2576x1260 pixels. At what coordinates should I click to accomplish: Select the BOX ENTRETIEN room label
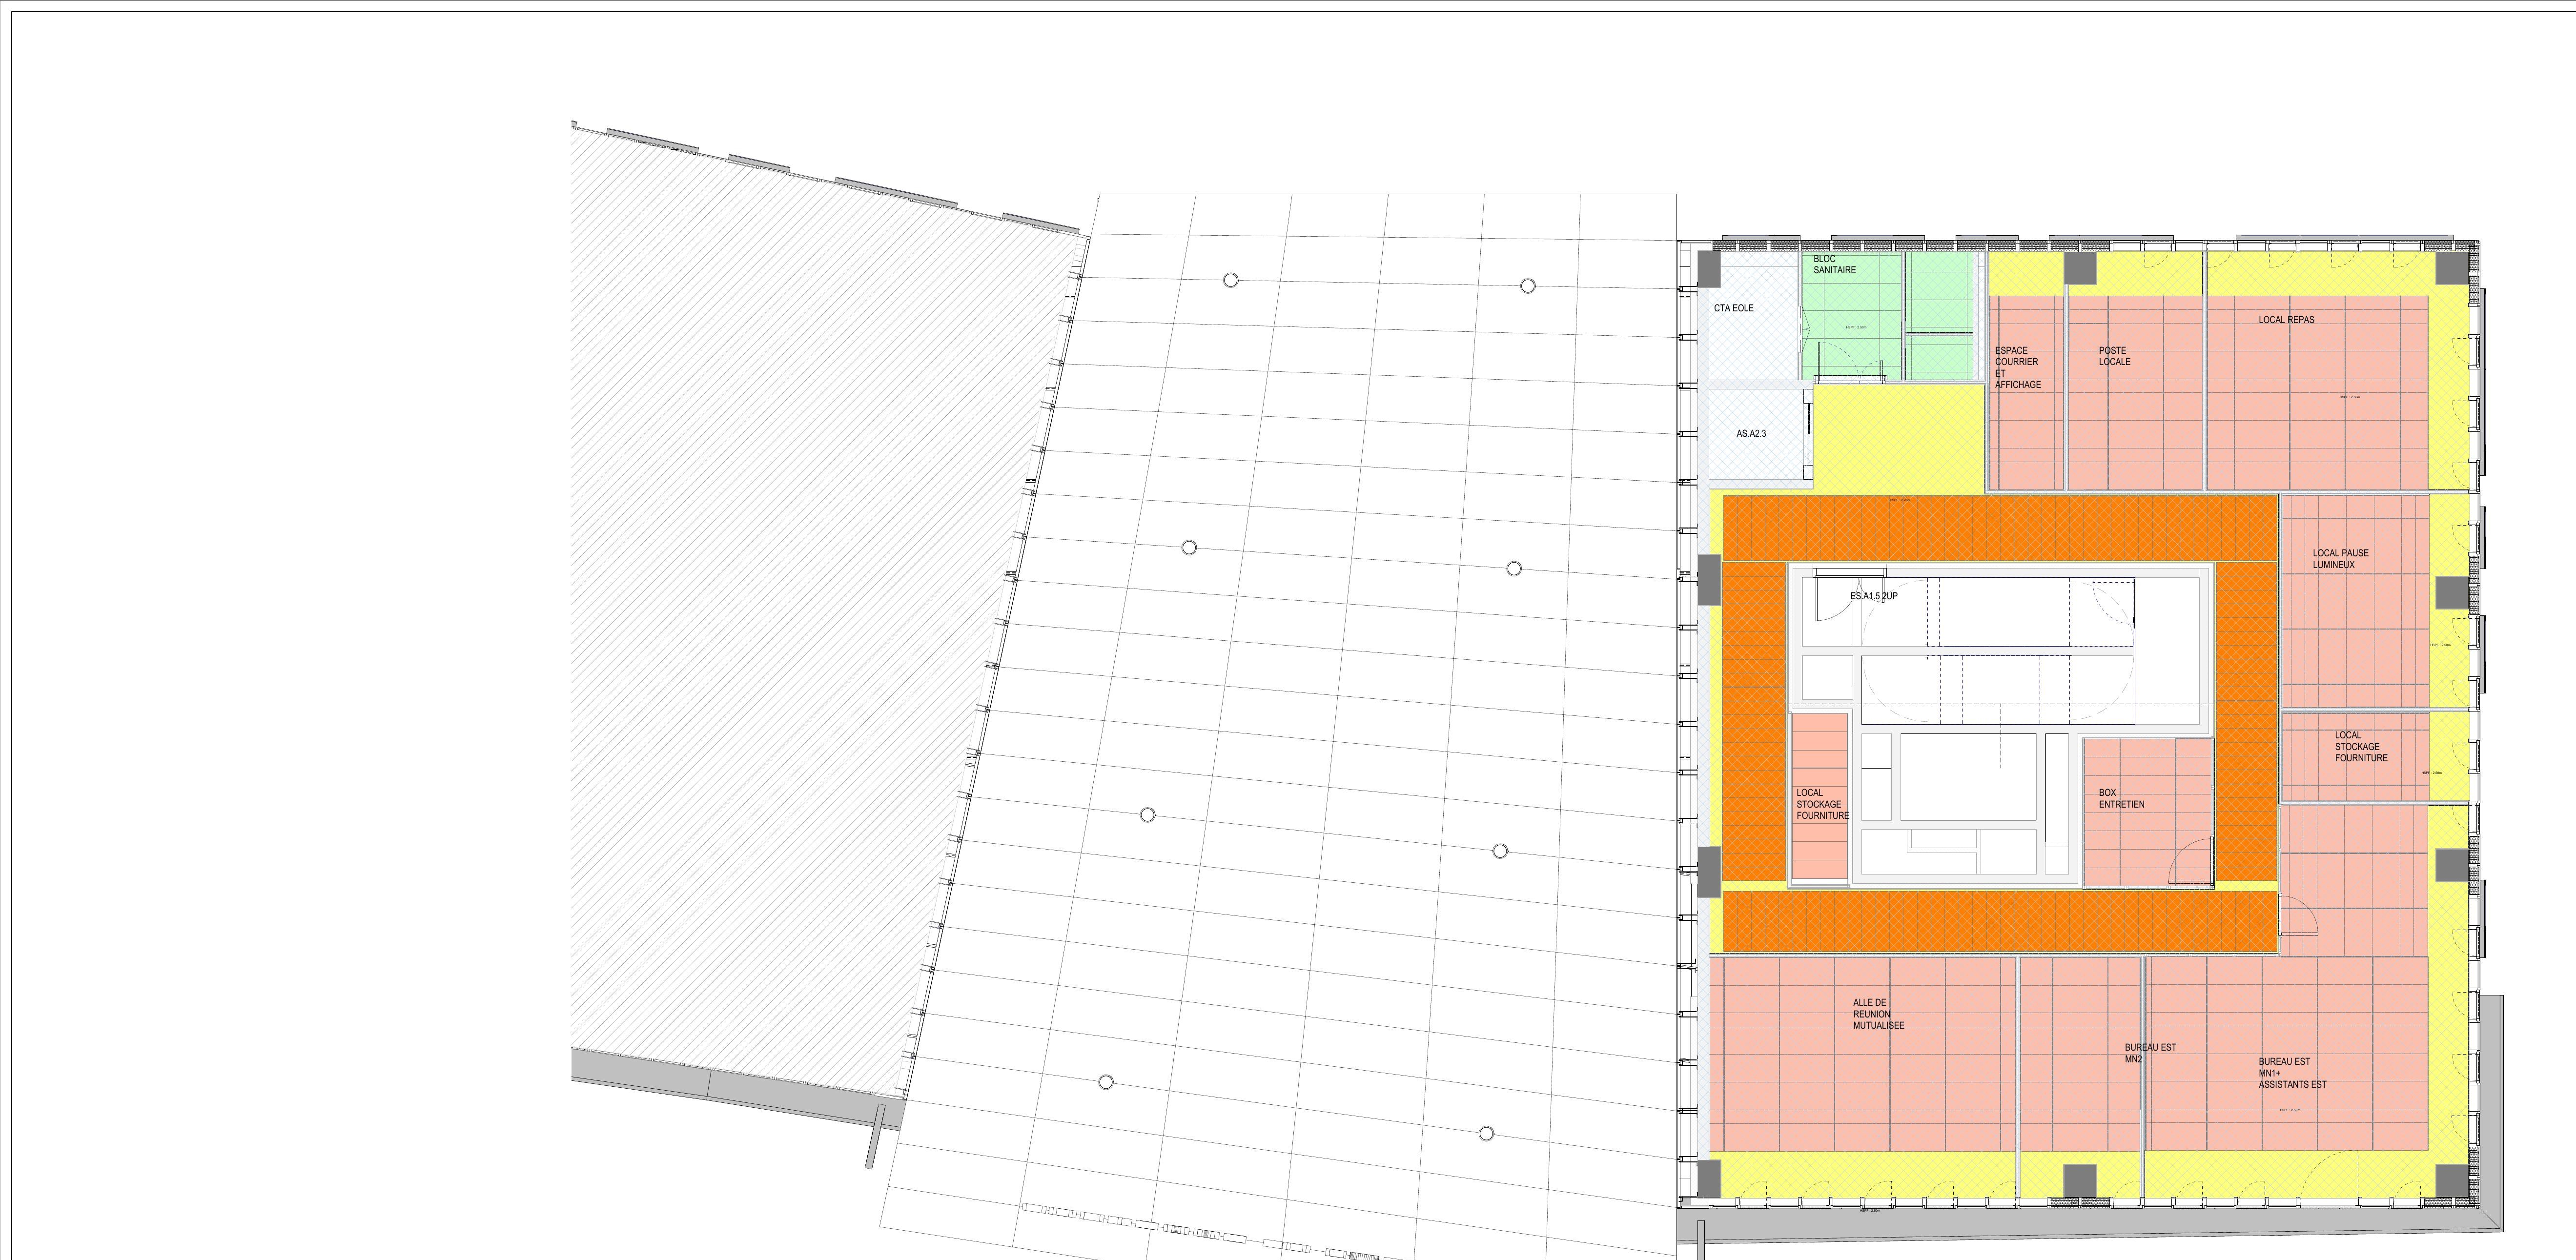[2121, 798]
